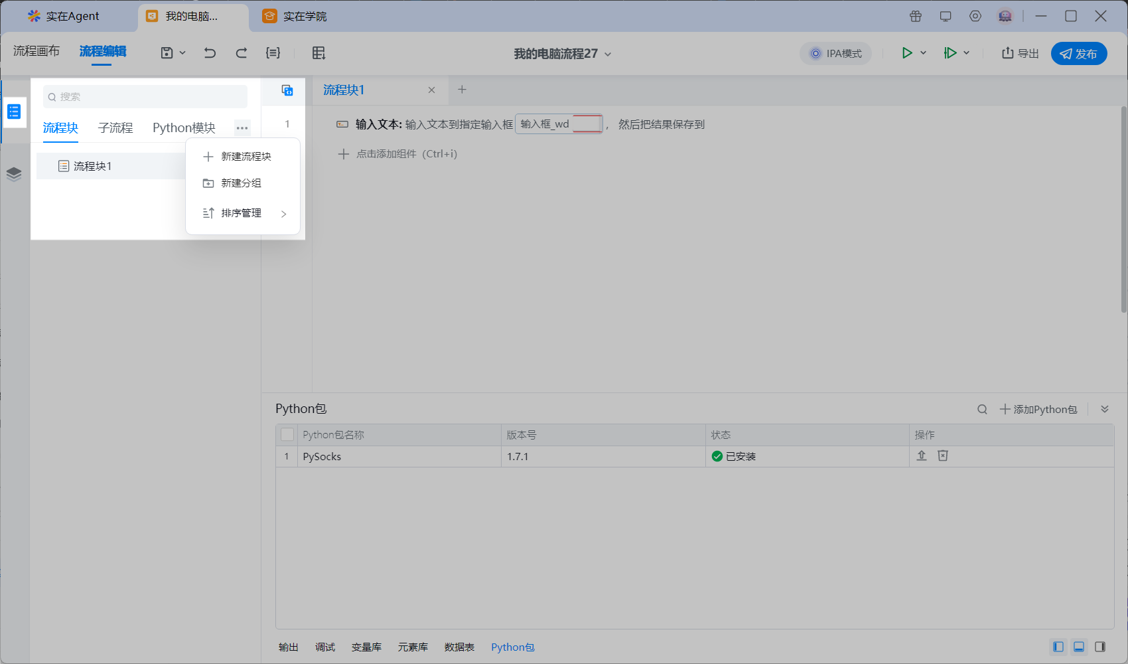Viewport: 1128px width, 664px height.
Task: Search Python packages with magnifier icon
Action: tap(982, 410)
